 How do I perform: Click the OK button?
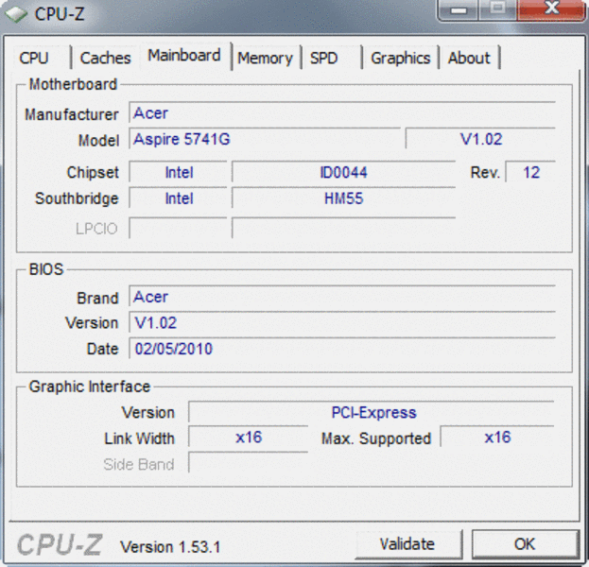(x=525, y=544)
